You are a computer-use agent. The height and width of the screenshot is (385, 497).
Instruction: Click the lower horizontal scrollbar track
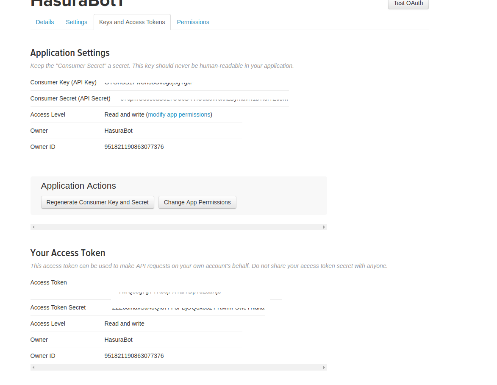click(x=179, y=367)
